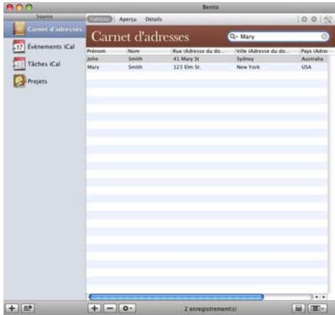Open the fields column chooser dropdown
335x315 pixels.
(x=317, y=308)
